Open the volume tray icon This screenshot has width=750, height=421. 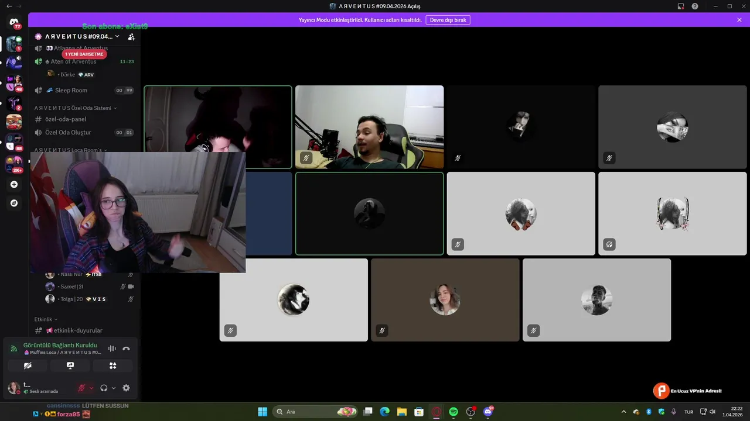tap(712, 412)
